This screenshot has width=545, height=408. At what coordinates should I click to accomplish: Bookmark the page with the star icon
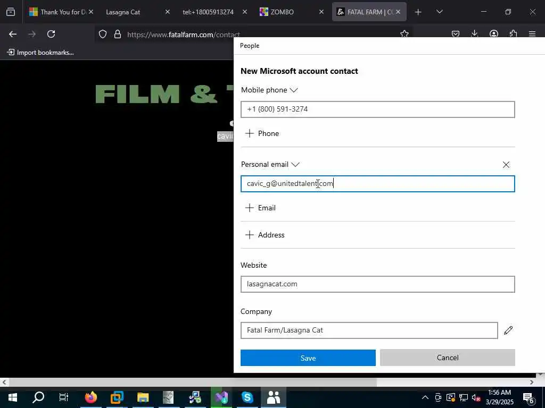(x=404, y=33)
